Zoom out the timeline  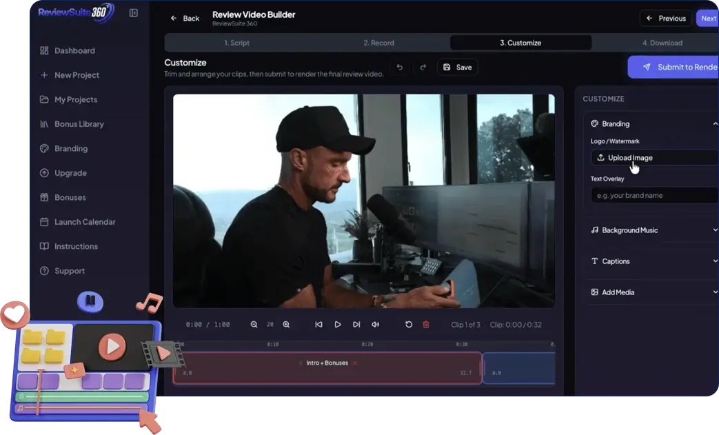click(254, 325)
